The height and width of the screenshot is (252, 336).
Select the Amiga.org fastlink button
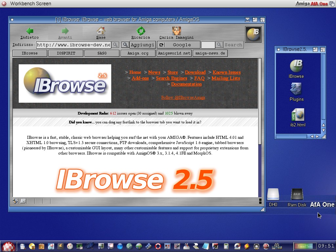point(137,53)
